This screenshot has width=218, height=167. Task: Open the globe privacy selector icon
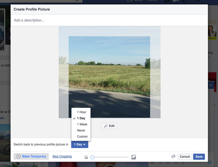(x=173, y=157)
